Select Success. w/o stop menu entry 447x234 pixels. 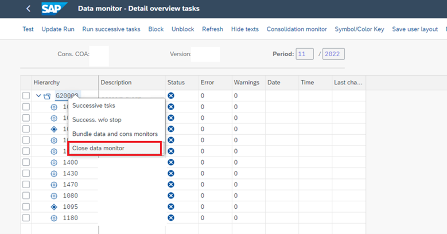[96, 119]
